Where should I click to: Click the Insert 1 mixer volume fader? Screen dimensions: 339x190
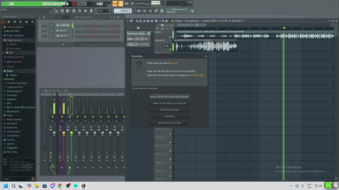click(x=64, y=134)
